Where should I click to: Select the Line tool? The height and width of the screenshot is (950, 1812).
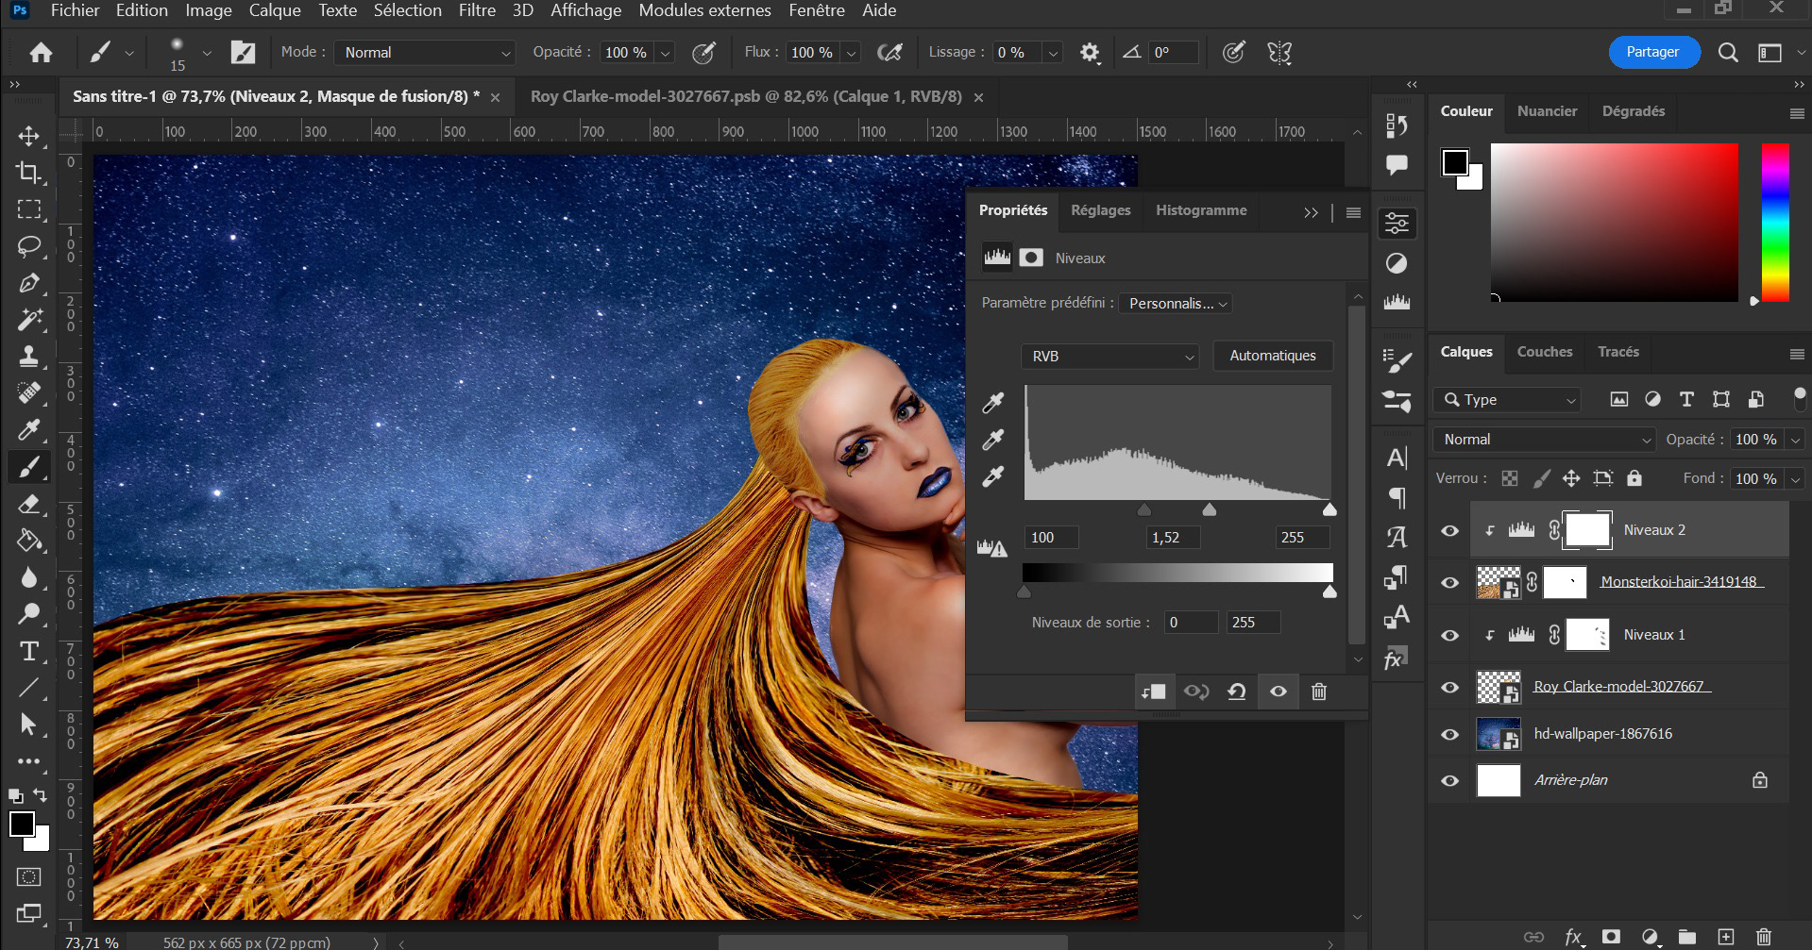point(29,688)
